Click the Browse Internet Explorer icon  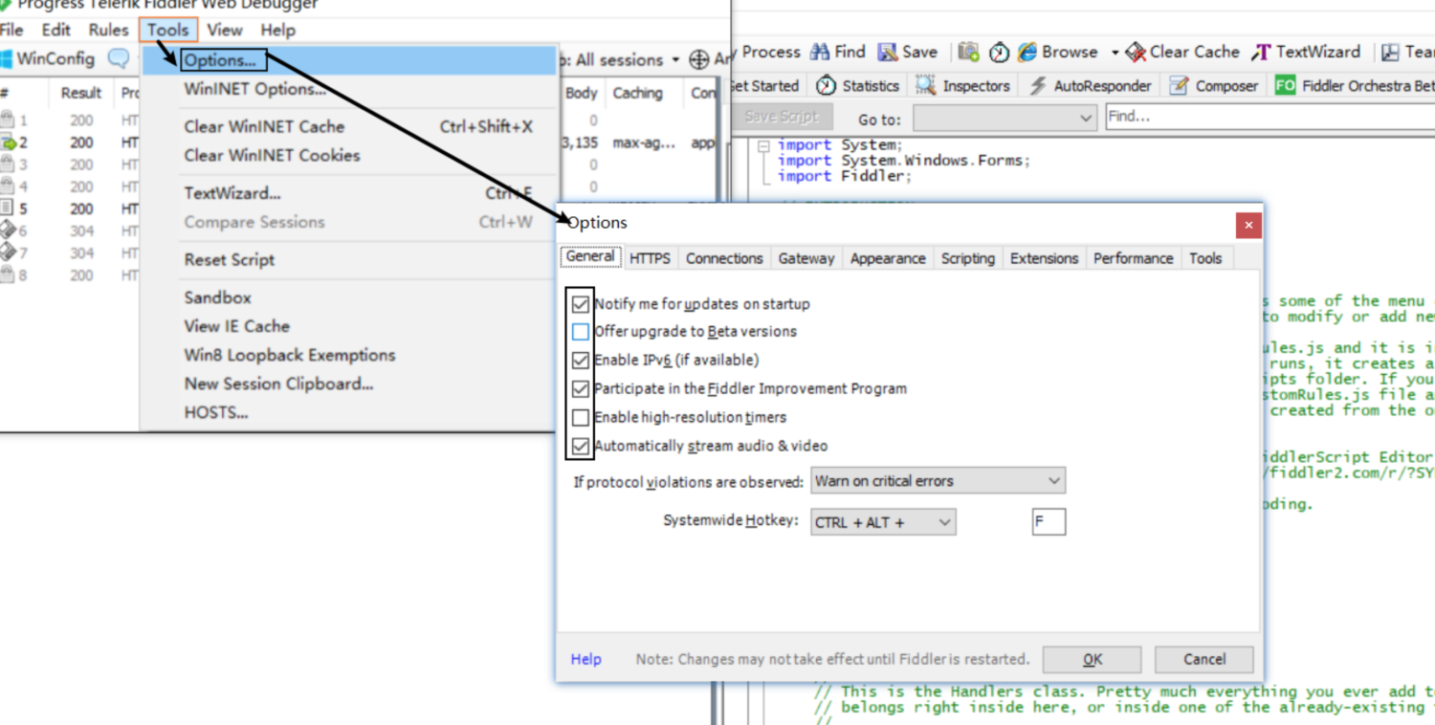(x=1027, y=52)
